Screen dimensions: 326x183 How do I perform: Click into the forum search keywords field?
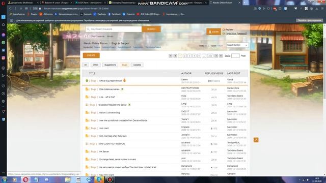point(114,29)
